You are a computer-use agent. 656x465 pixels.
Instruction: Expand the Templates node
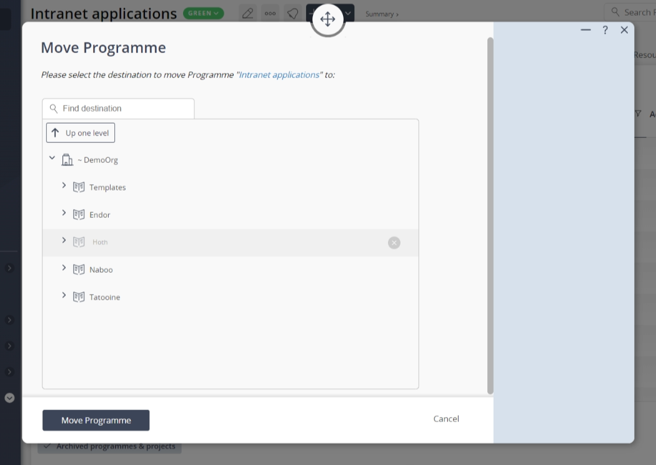point(64,186)
